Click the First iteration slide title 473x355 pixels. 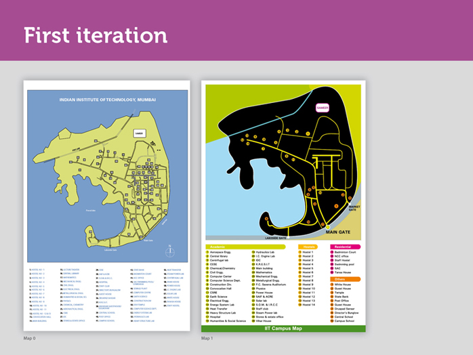pos(96,35)
